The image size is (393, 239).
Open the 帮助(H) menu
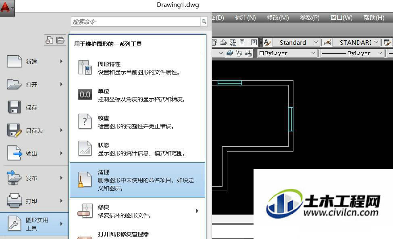click(x=374, y=18)
